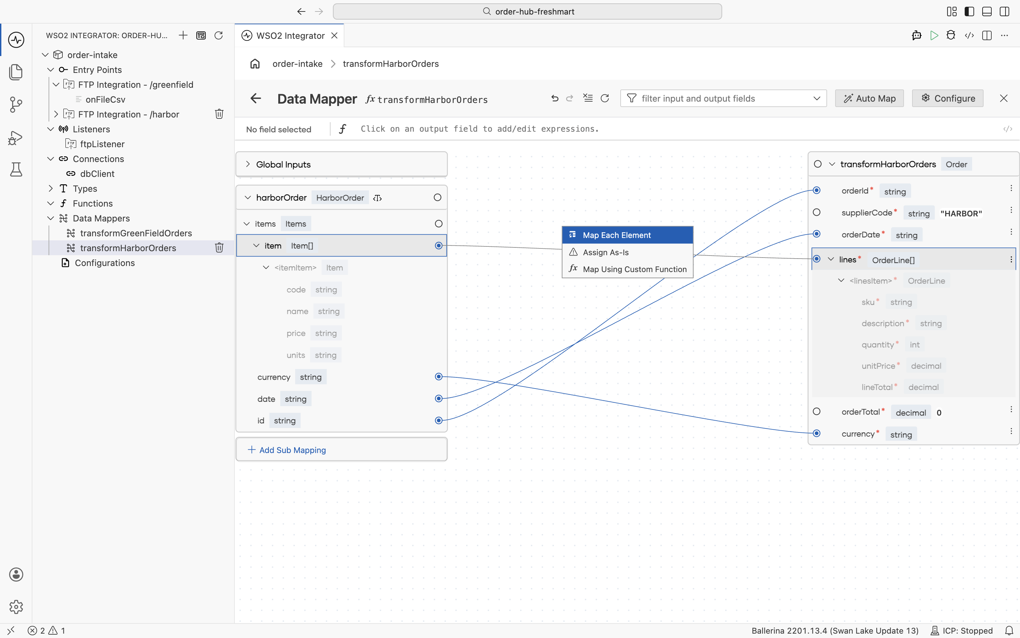Open Source Control view in activity bar
The width and height of the screenshot is (1020, 638).
16,105
